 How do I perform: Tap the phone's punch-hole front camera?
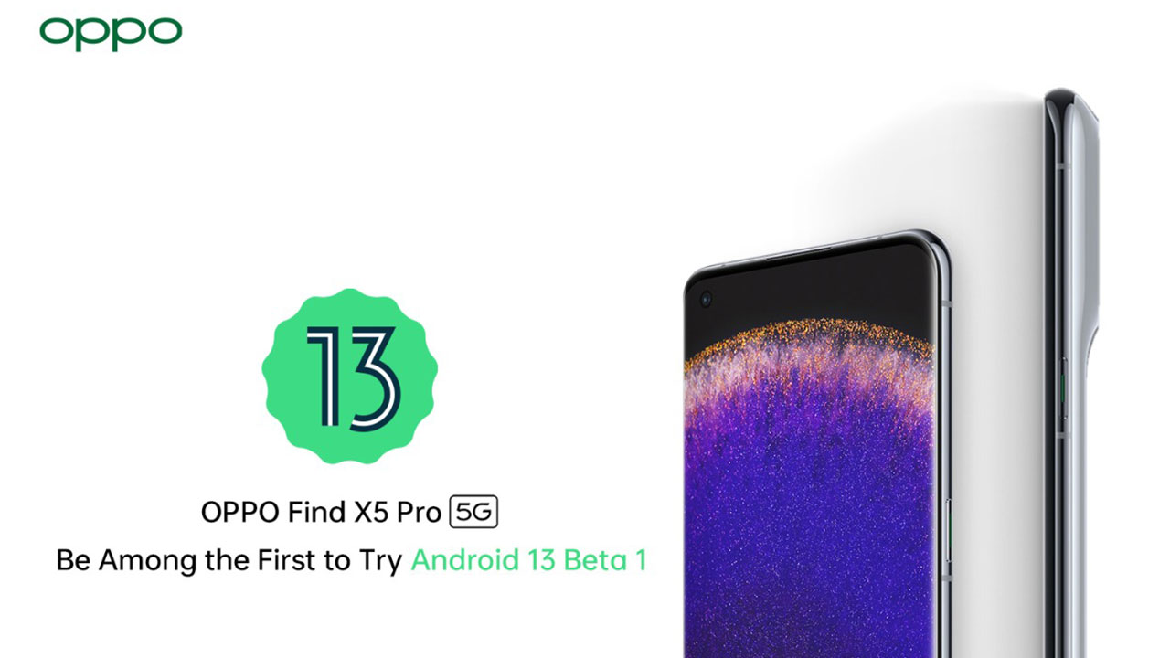coord(706,299)
